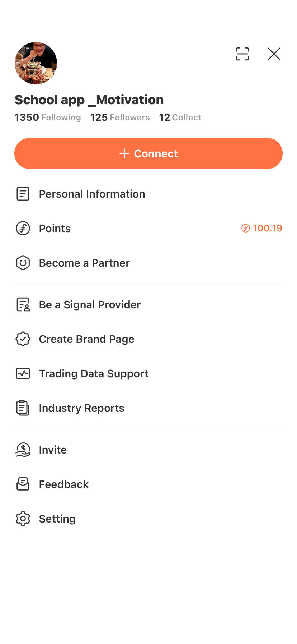Screen dimensions: 297x644
Task: Open Trading Data Support chart icon
Action: pos(23,373)
